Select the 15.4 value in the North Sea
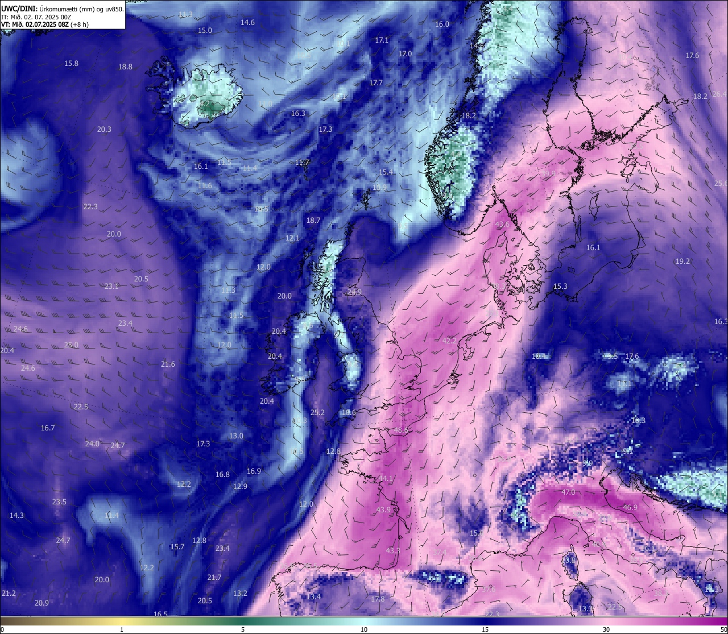 pos(386,172)
